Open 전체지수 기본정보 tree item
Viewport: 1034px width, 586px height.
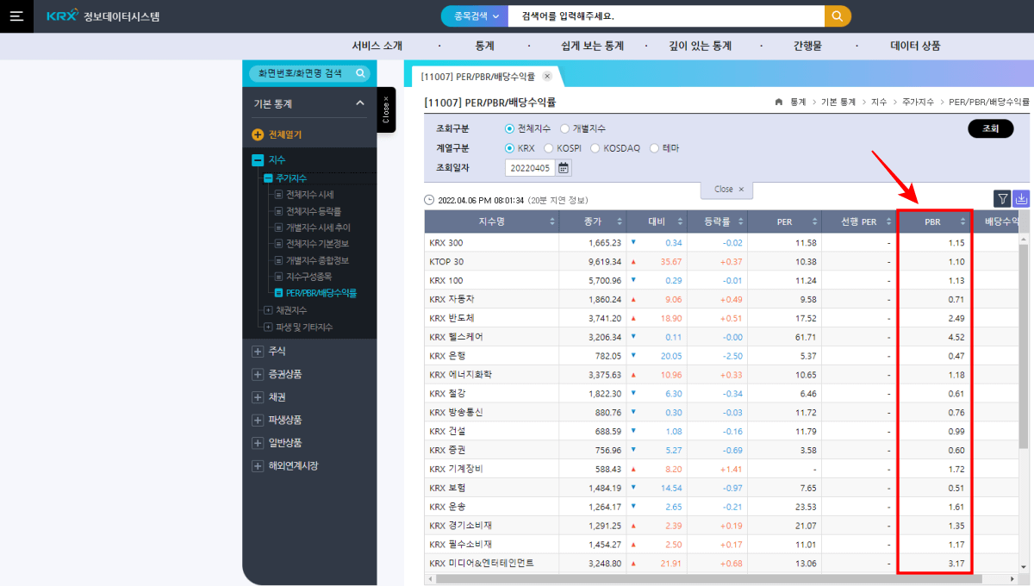317,244
